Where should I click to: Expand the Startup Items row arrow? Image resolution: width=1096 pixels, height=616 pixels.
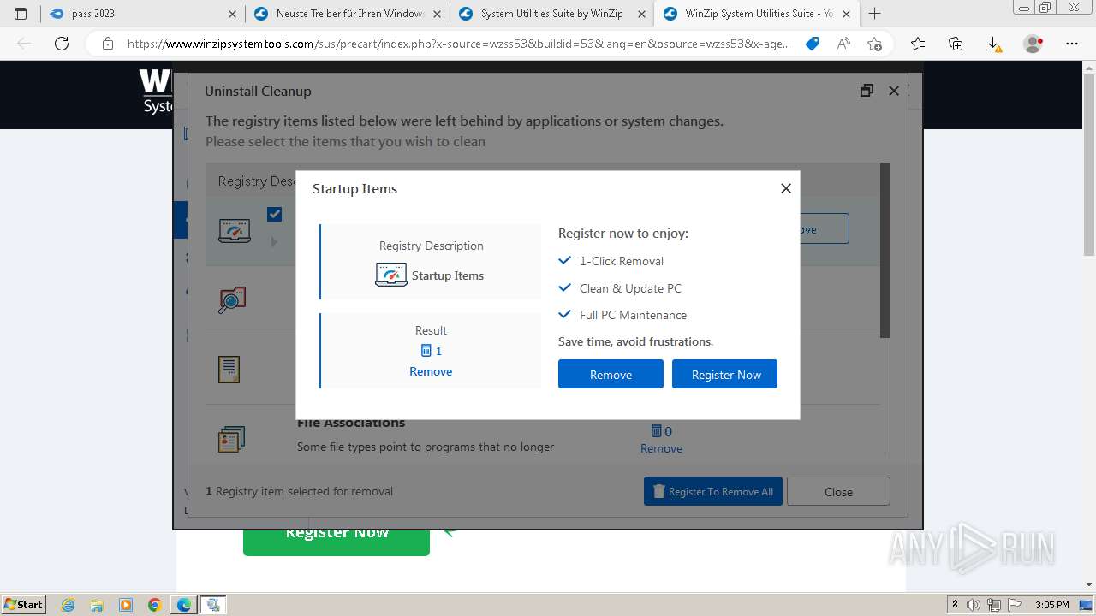(274, 242)
